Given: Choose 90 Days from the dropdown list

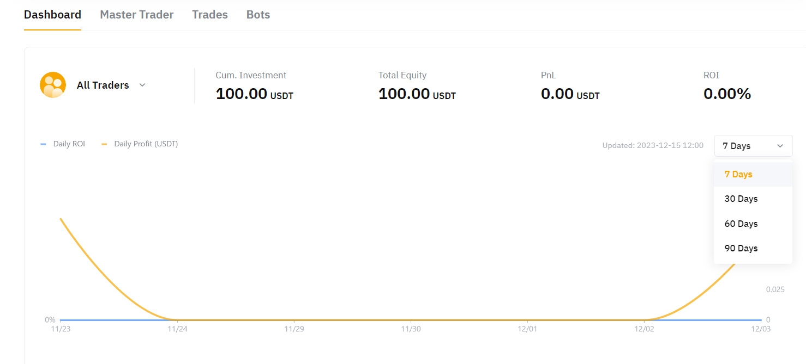Looking at the screenshot, I should [x=741, y=248].
